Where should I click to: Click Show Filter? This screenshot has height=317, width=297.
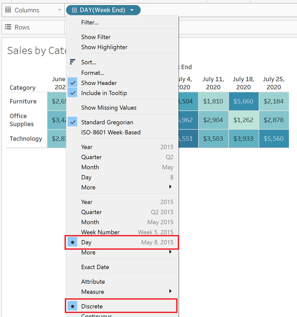click(x=96, y=37)
